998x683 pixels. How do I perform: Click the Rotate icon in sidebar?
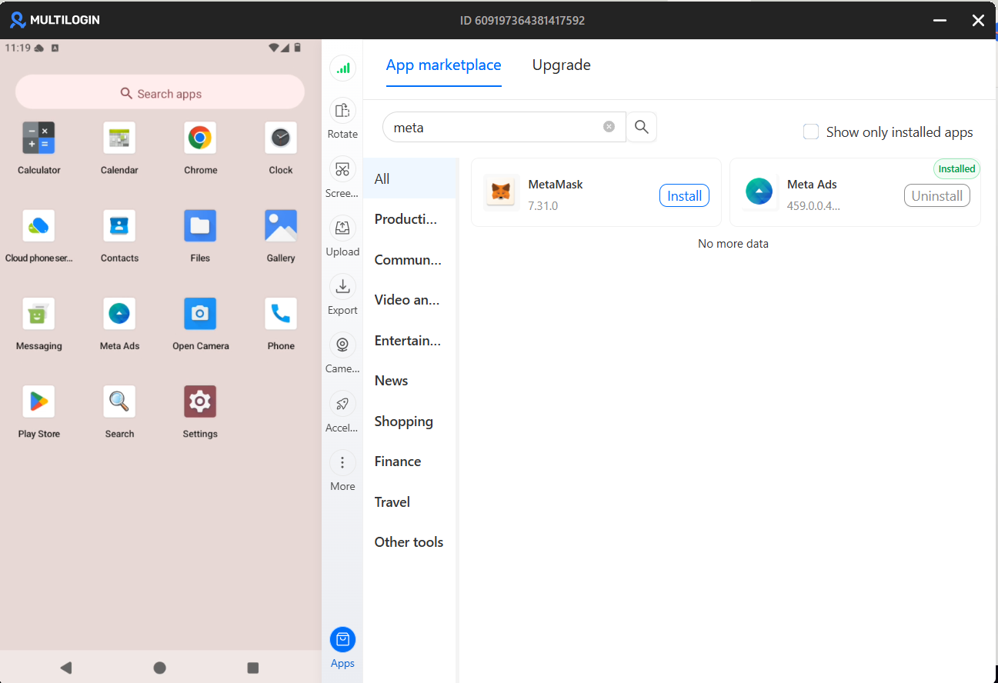click(x=342, y=112)
